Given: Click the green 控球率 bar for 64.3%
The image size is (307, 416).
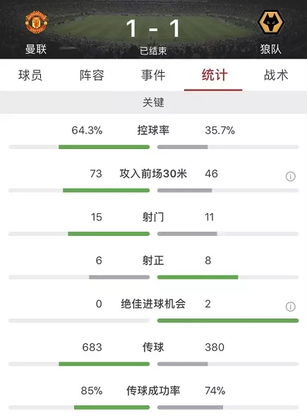Looking at the screenshot, I should click(104, 147).
